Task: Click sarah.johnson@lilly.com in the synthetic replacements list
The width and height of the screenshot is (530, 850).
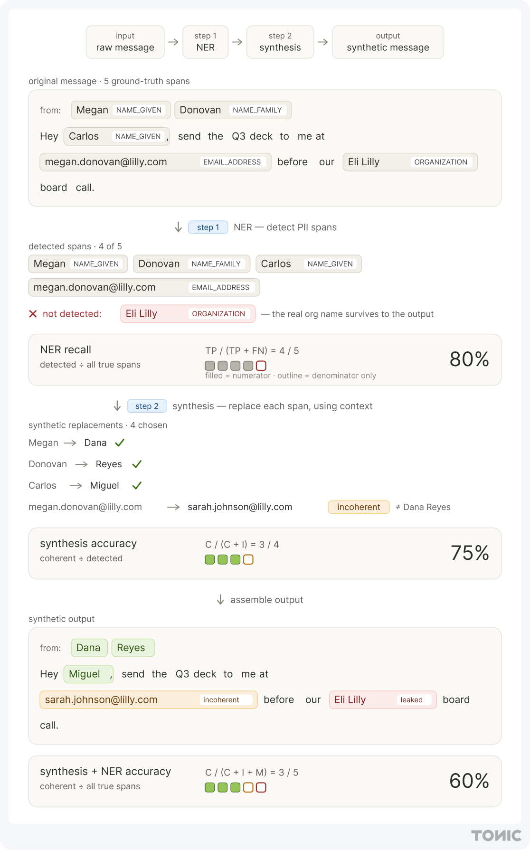Action: (240, 507)
